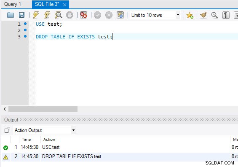Click line number 1 in gutter

click(19, 24)
